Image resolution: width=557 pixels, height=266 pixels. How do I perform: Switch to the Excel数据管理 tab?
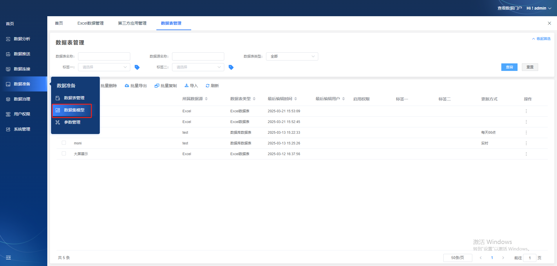point(91,23)
